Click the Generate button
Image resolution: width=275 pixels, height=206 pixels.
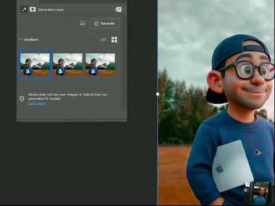click(x=105, y=23)
